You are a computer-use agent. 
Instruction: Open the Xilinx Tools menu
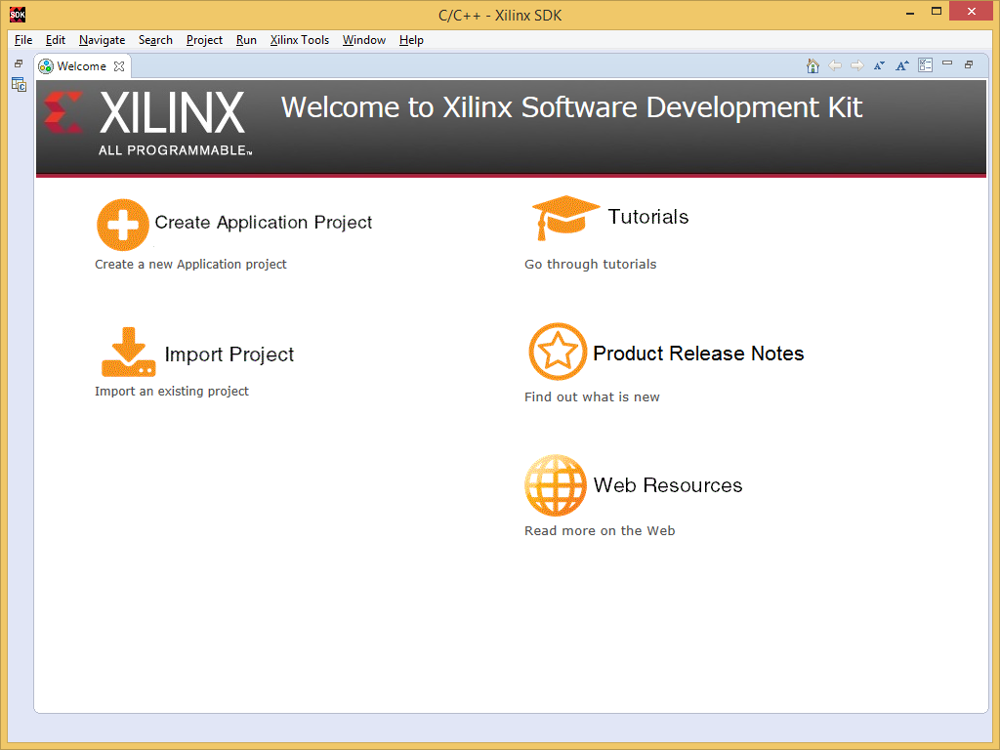[299, 39]
